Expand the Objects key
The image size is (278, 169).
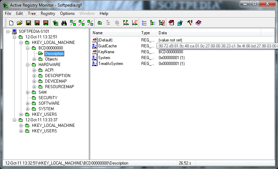[x=34, y=59]
